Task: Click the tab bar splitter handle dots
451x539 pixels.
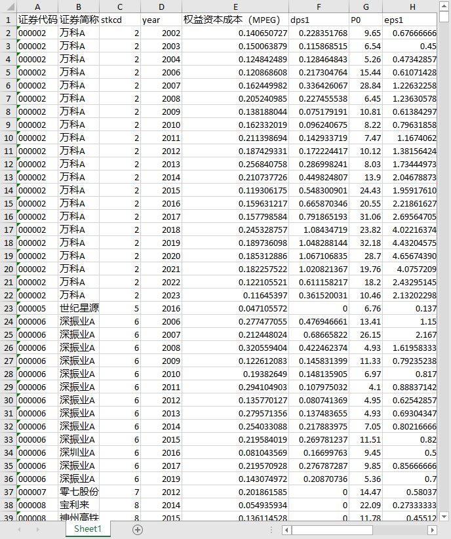Action: coord(271,530)
